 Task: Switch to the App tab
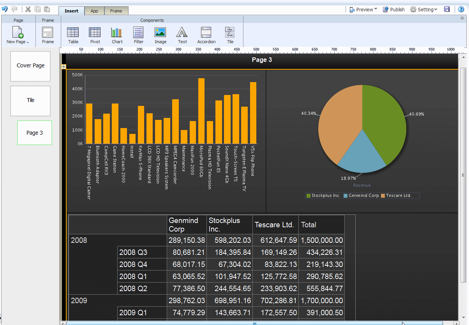point(94,11)
